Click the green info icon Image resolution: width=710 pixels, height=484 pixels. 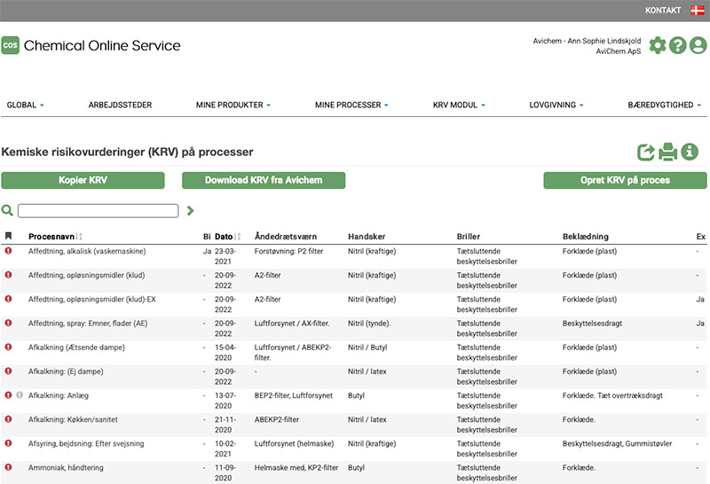tap(690, 152)
